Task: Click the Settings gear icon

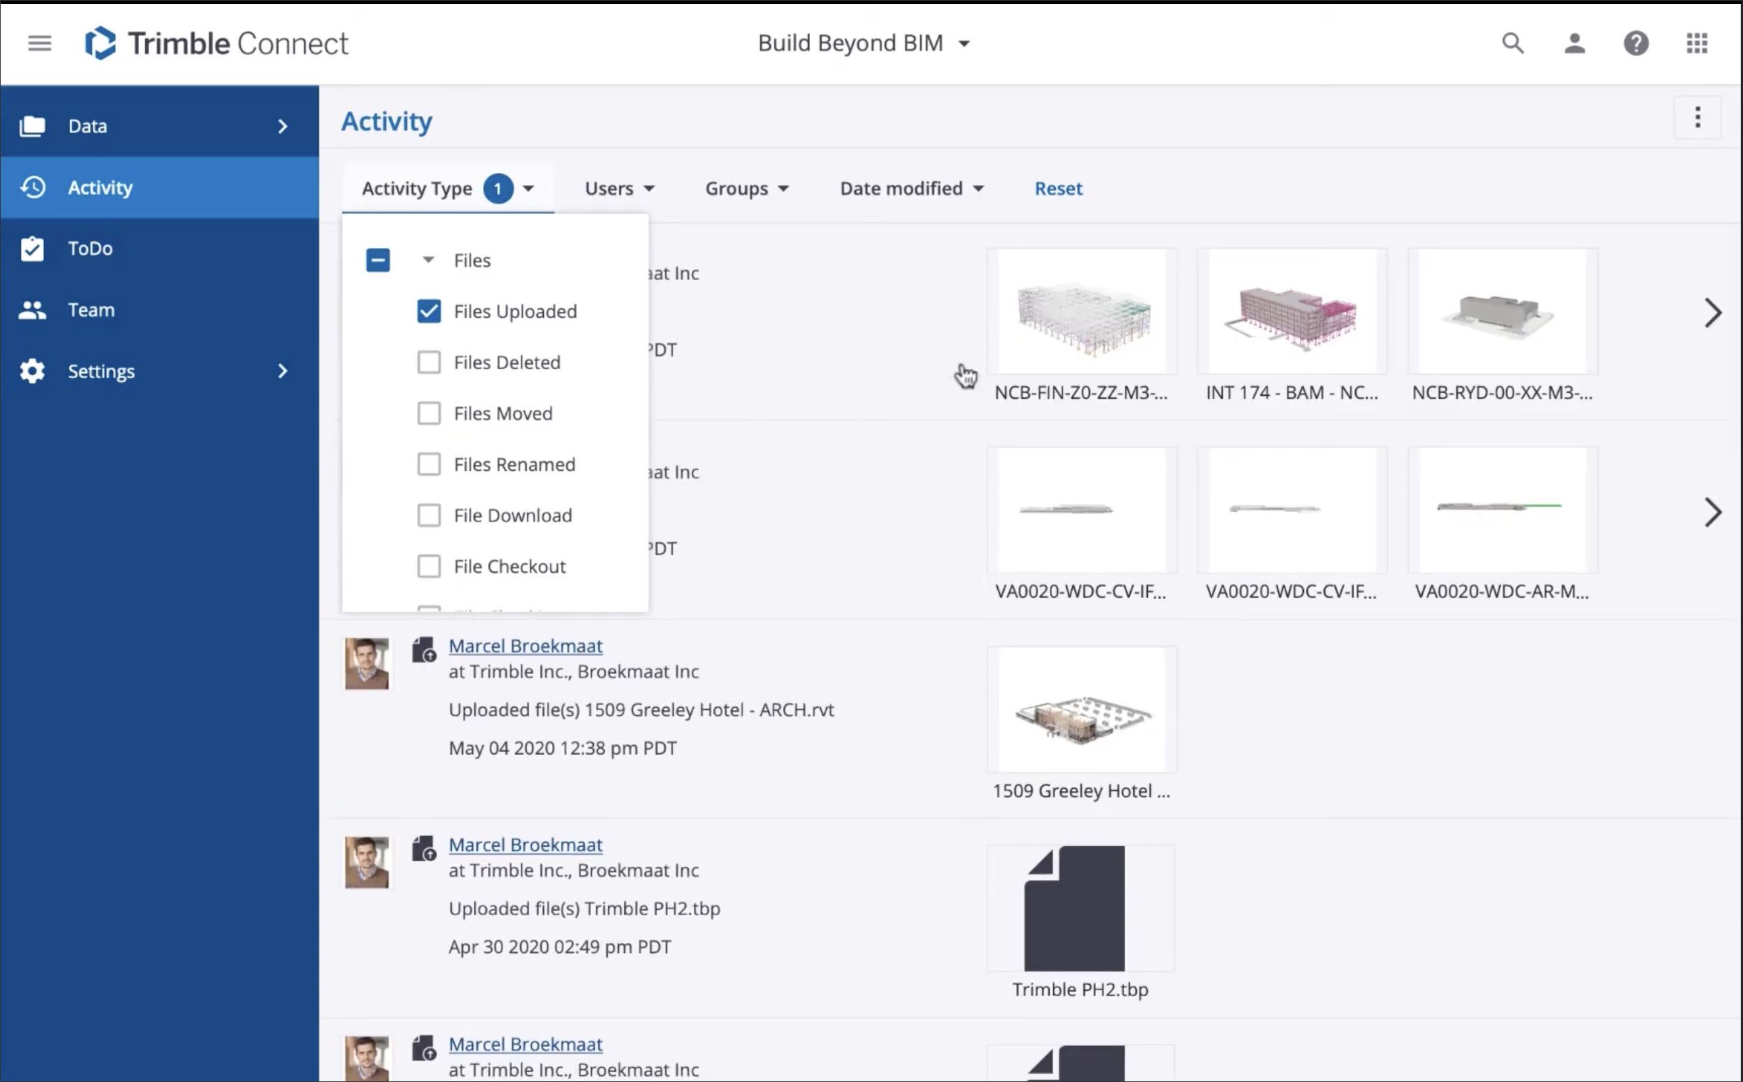Action: tap(32, 371)
